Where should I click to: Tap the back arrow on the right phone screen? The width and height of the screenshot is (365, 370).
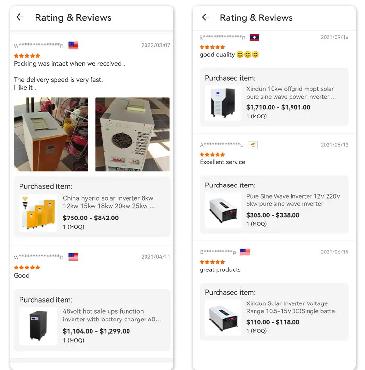(x=205, y=17)
